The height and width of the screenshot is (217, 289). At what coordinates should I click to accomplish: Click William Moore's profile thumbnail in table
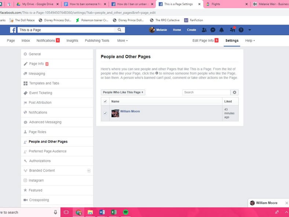point(116,113)
